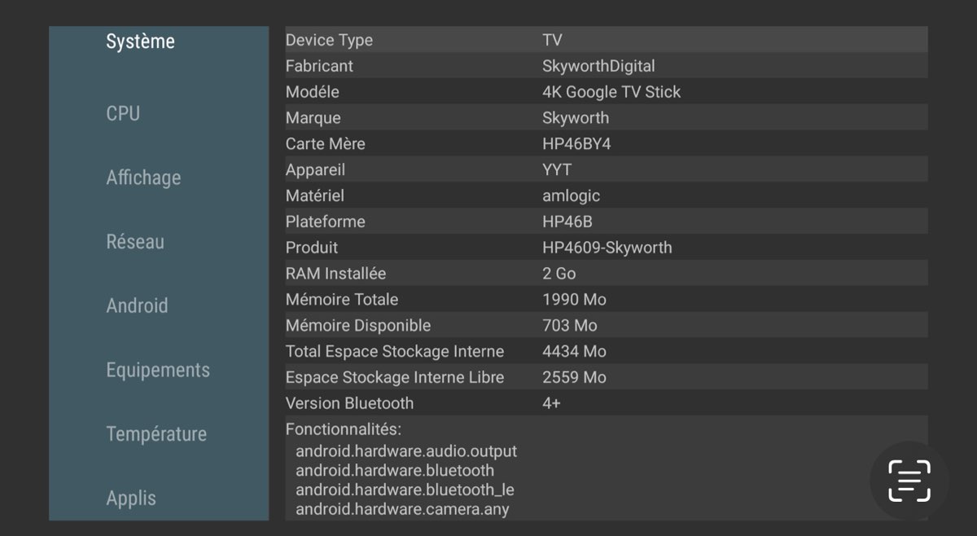Click the 2559 Mo value

point(574,377)
